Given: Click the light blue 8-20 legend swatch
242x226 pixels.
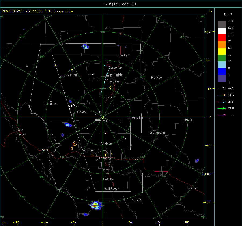Looking at the screenshot, I should click(222, 65).
